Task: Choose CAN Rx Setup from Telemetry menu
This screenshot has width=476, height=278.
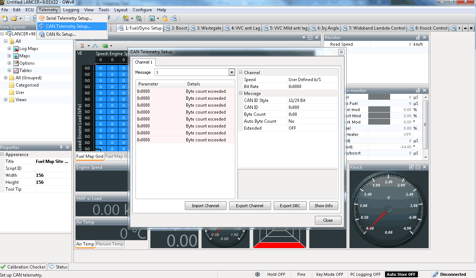Action: click(x=61, y=34)
